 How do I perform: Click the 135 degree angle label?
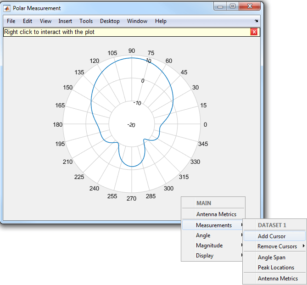pyautogui.click(x=79, y=72)
